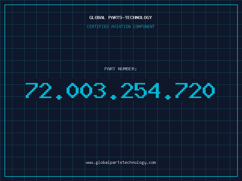Click the PART NUMBER: label
Screen dimensions: 242x181
(x=121, y=69)
